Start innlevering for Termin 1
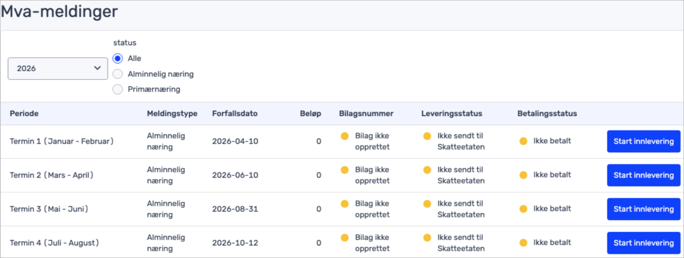The image size is (684, 258). (643, 141)
